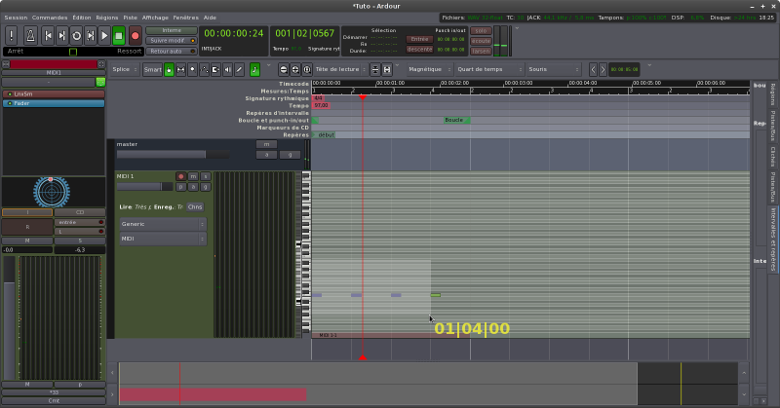Select the Zoom range tool
This screenshot has height=408, width=780.
pos(192,69)
